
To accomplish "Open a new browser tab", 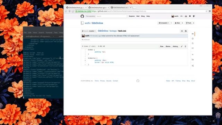I will click(x=134, y=8).
